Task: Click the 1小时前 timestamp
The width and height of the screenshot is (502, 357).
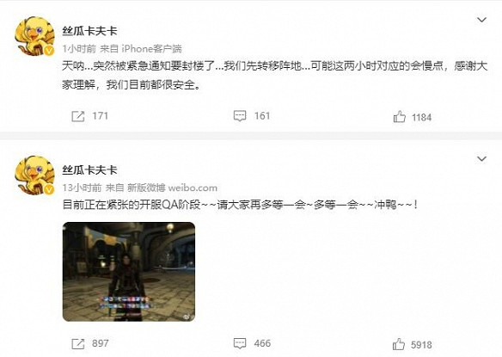Action: 79,49
